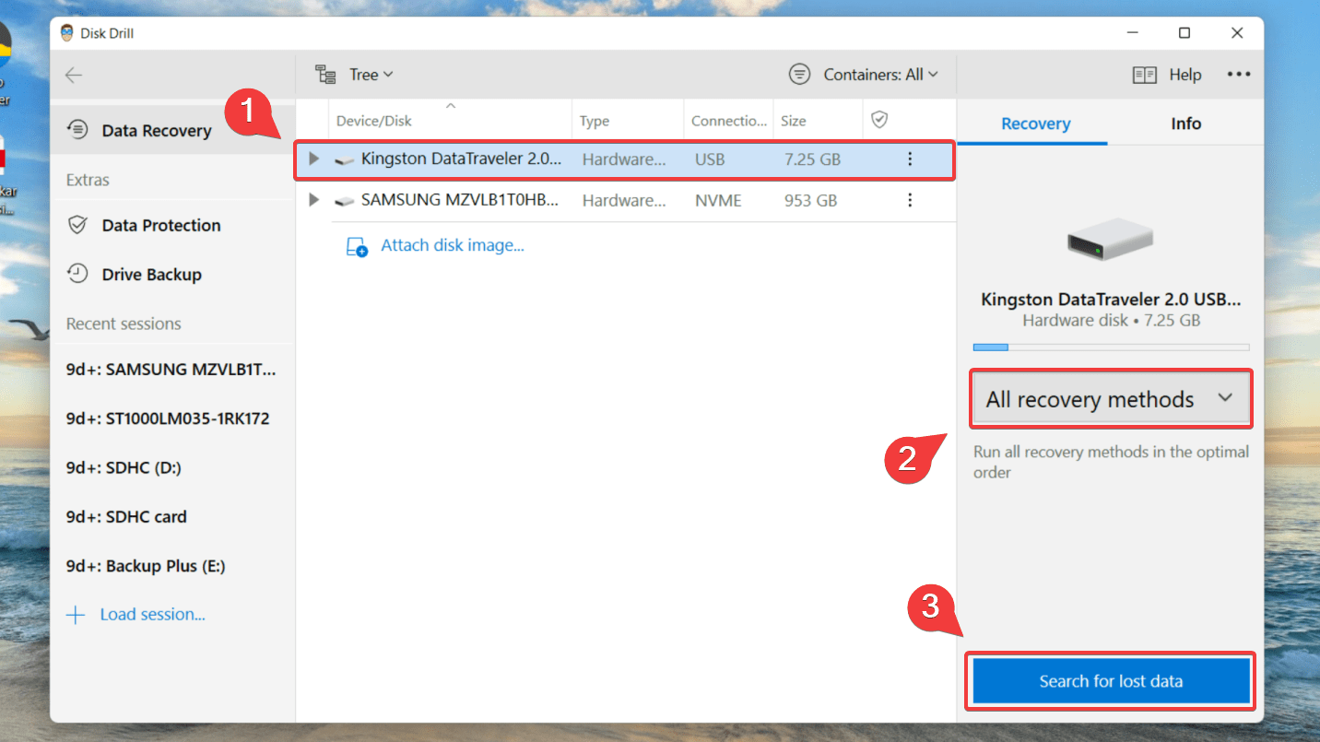Click the Data Recovery sidebar icon

click(78, 129)
